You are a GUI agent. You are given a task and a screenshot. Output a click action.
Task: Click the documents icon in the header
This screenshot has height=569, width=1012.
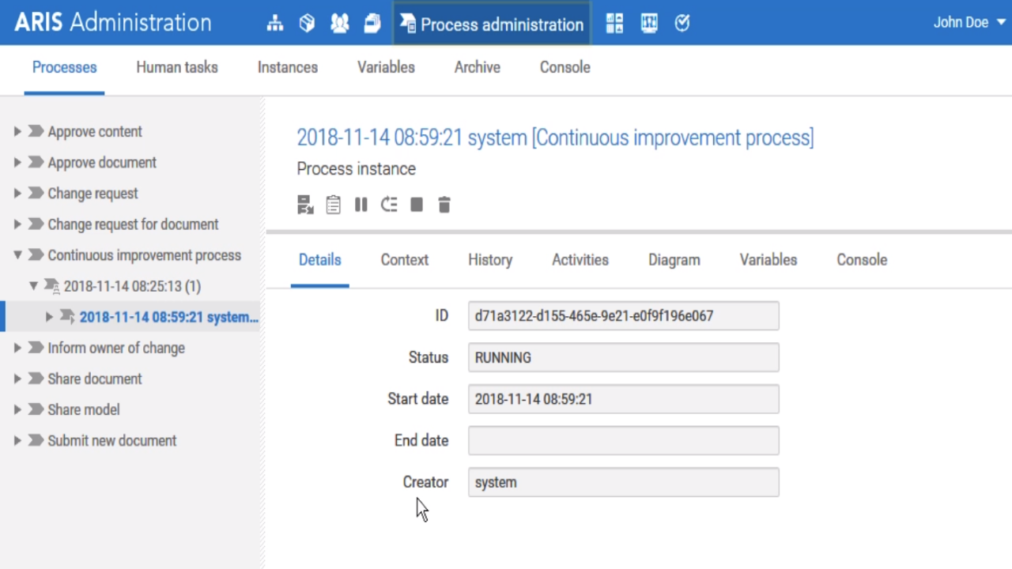coord(372,23)
